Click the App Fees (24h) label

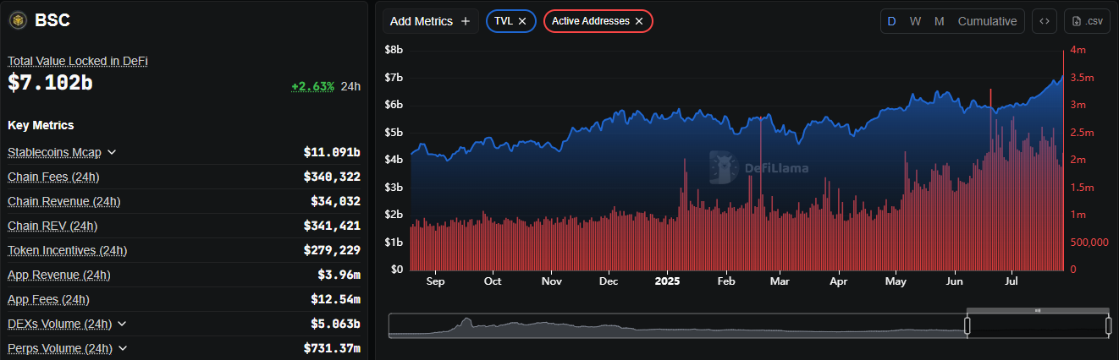coord(48,299)
